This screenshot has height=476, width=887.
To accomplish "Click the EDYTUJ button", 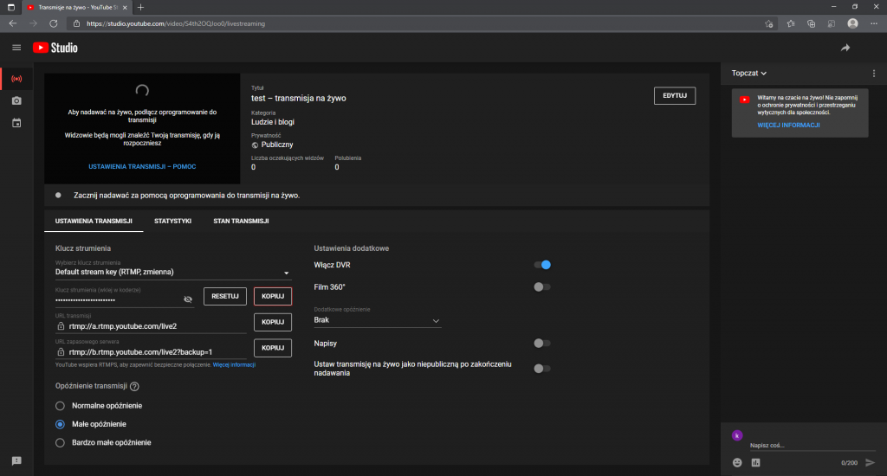I will [674, 95].
